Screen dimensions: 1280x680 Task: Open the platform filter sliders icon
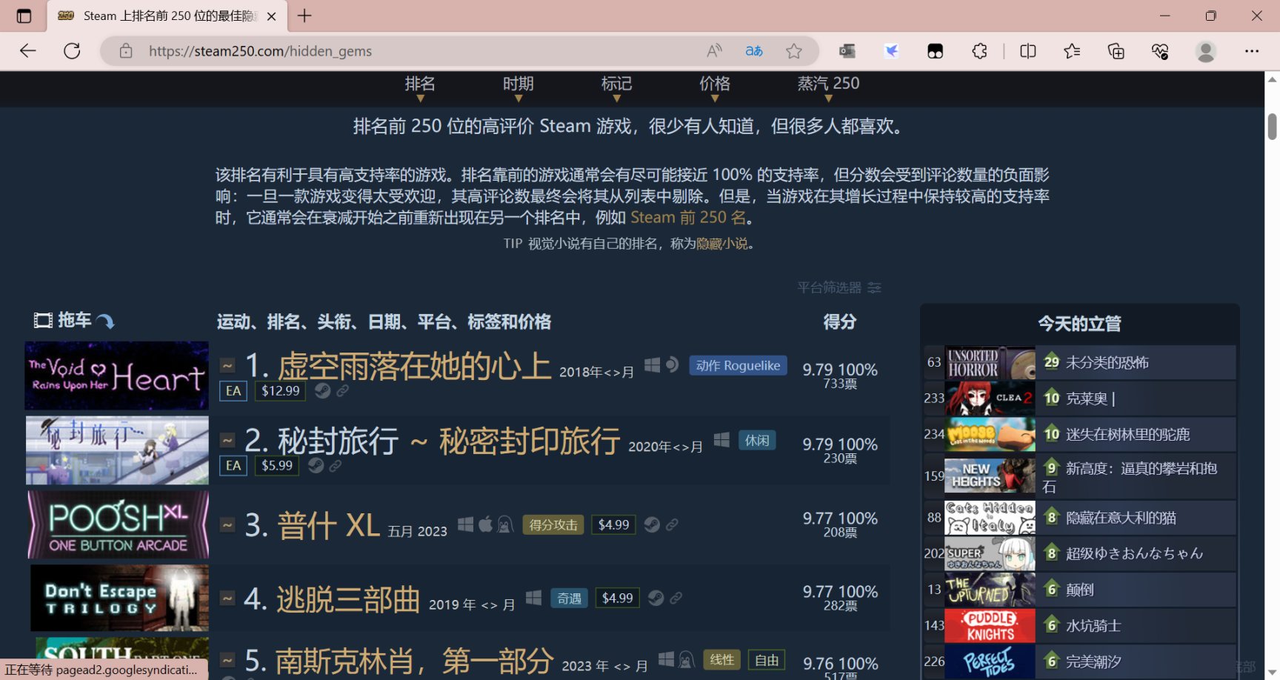click(875, 287)
